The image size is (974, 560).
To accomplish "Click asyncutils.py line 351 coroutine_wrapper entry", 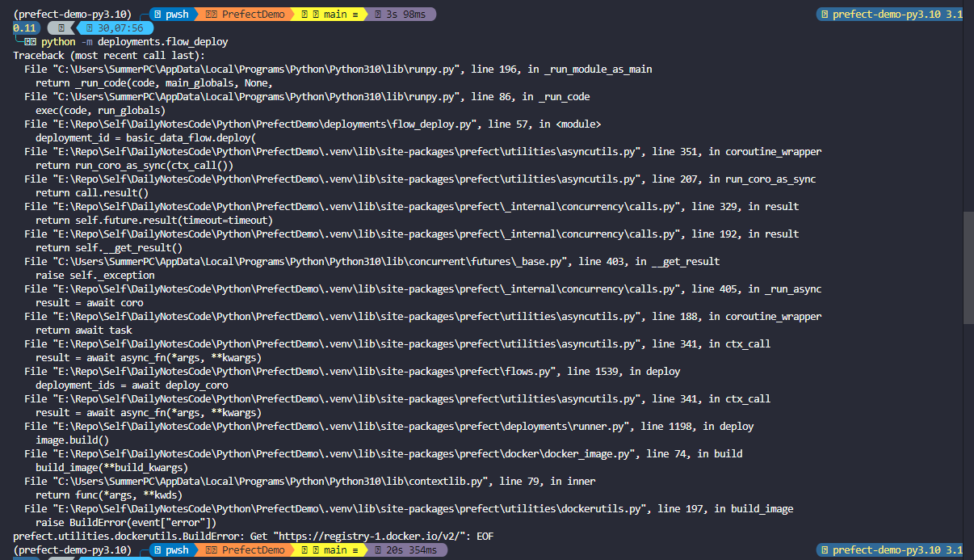I will (x=423, y=151).
